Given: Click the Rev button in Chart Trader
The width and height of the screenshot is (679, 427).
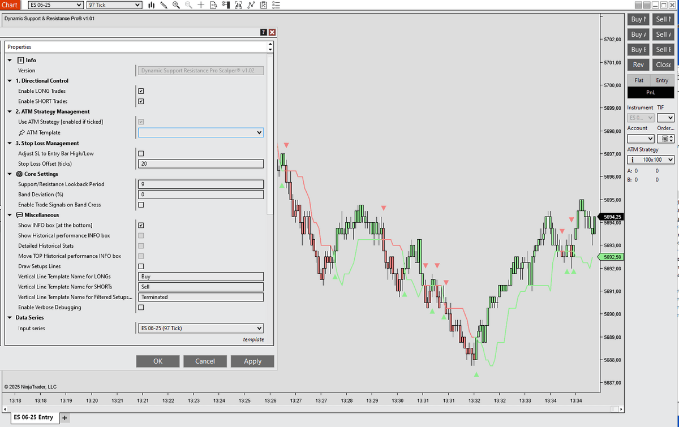Looking at the screenshot, I should point(638,64).
